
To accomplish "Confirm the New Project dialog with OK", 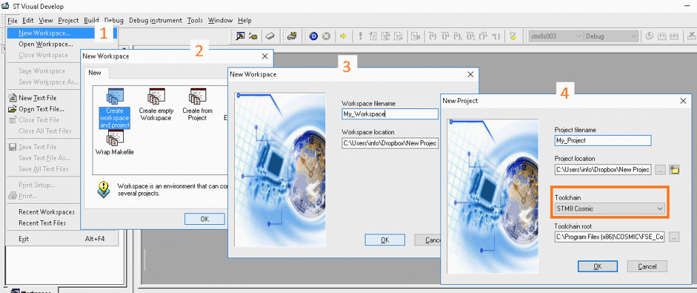I will coord(597,266).
